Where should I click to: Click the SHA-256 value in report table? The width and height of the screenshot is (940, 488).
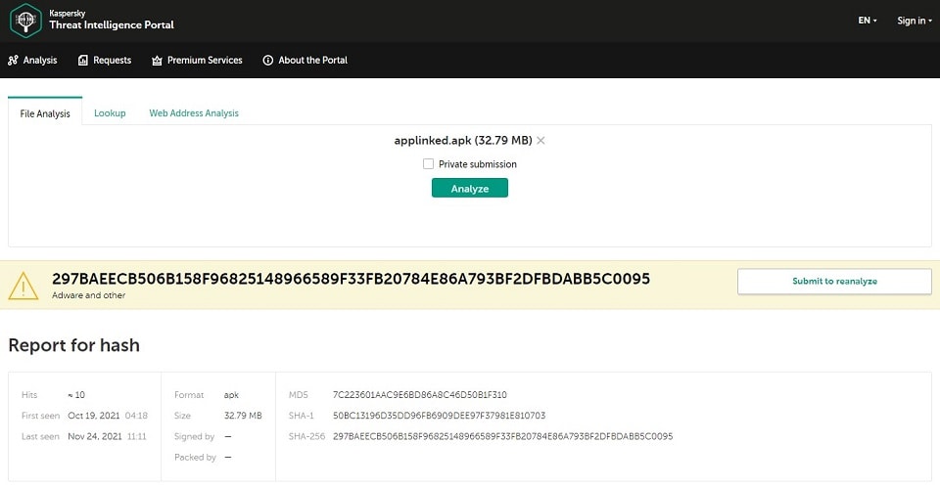pos(503,436)
